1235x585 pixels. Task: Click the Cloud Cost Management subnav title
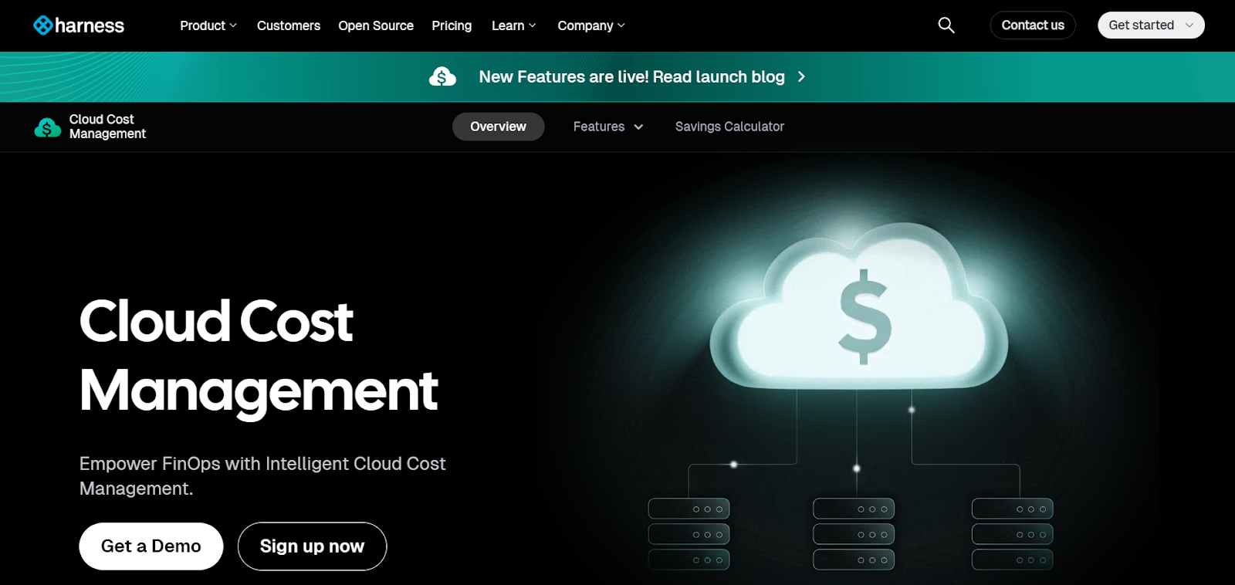pos(107,127)
